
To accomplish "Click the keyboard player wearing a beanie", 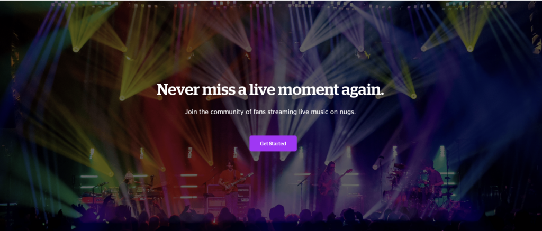I will pyautogui.click(x=127, y=188).
